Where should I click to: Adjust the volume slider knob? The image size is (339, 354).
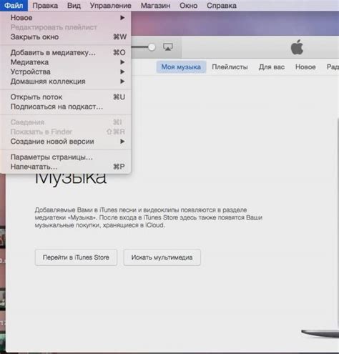pyautogui.click(x=152, y=47)
